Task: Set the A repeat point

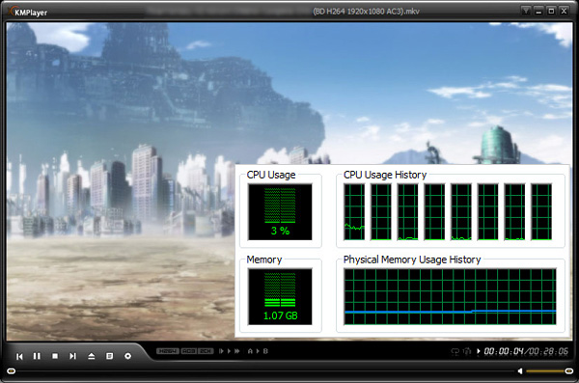Action: (250, 351)
